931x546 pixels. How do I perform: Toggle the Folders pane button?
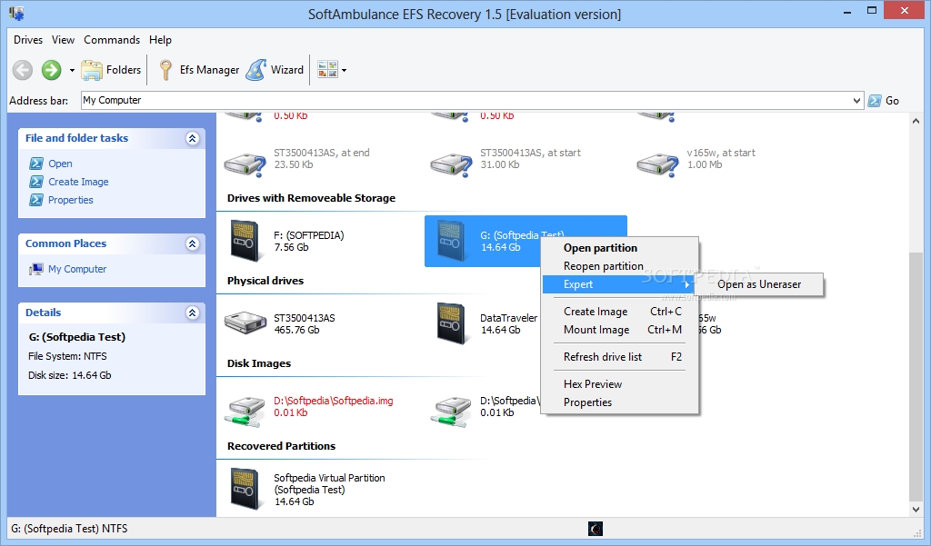(111, 70)
